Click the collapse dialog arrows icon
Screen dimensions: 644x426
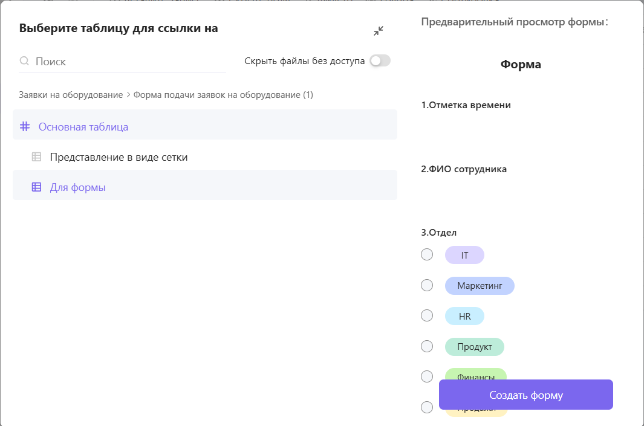click(379, 31)
